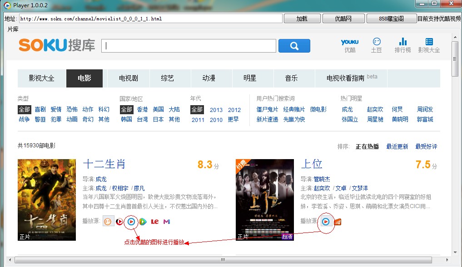Click the Tudou source icon for 十二生肖

pos(108,221)
